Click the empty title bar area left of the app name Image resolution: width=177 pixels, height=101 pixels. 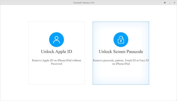click(36, 3)
